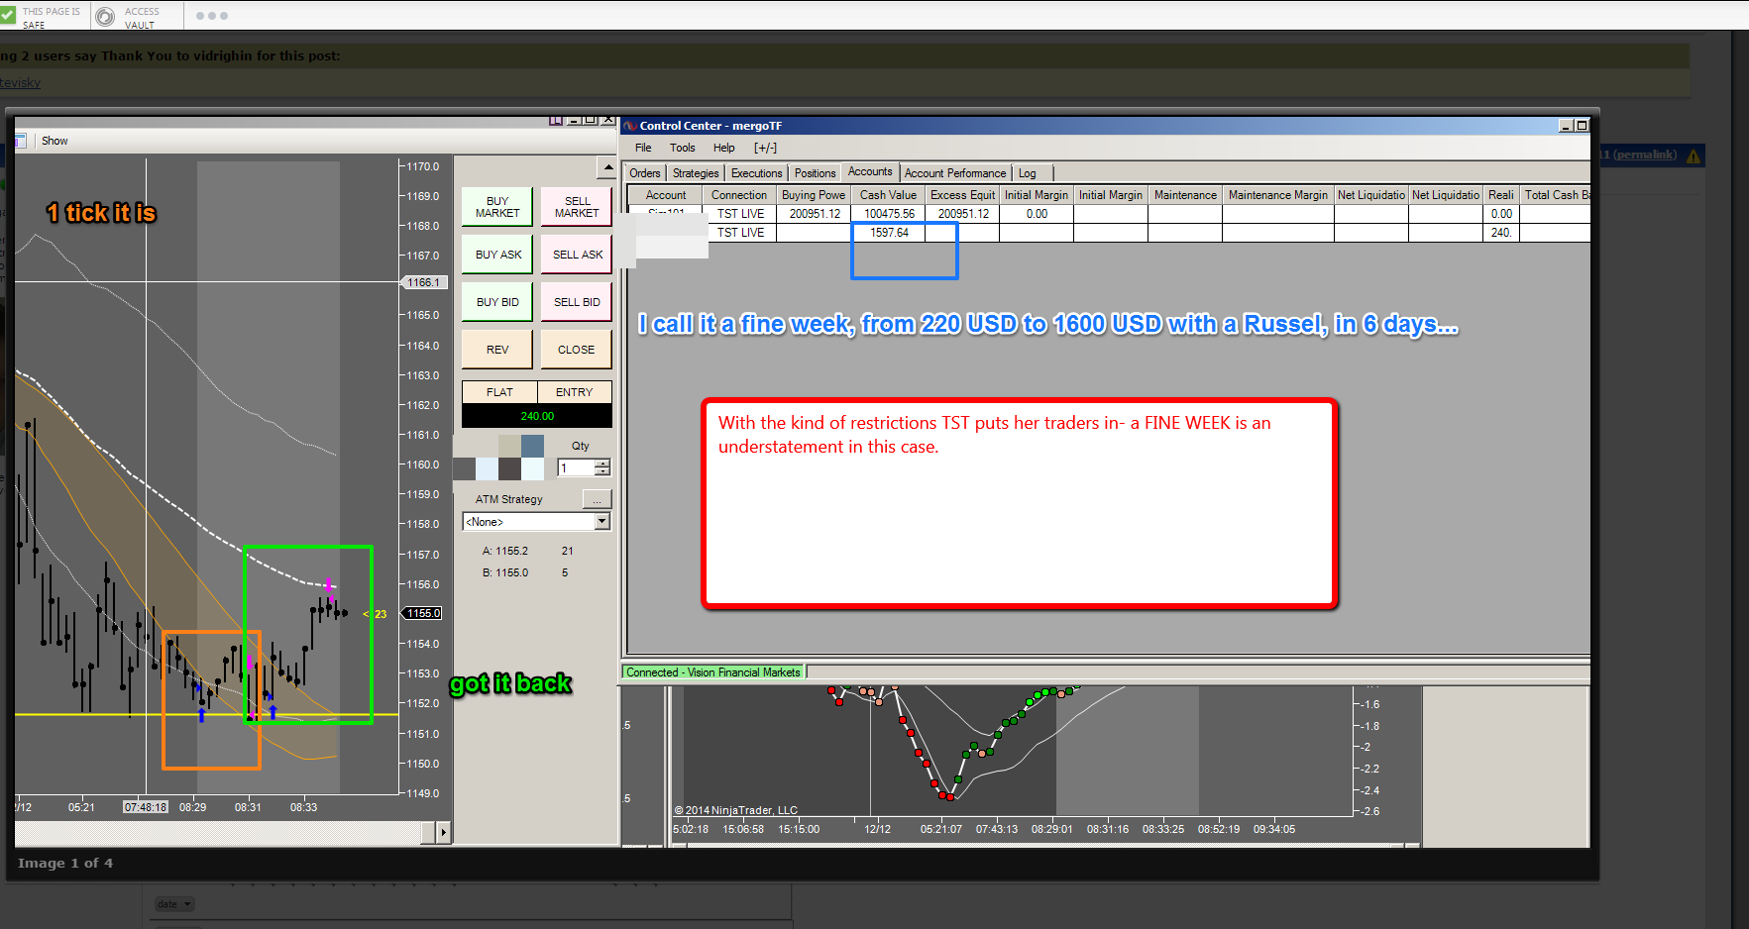Click the yellow warning icon beside permalink
The height and width of the screenshot is (929, 1749).
[x=1694, y=155]
